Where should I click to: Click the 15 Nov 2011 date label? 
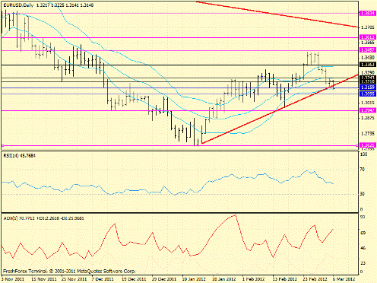point(44,279)
